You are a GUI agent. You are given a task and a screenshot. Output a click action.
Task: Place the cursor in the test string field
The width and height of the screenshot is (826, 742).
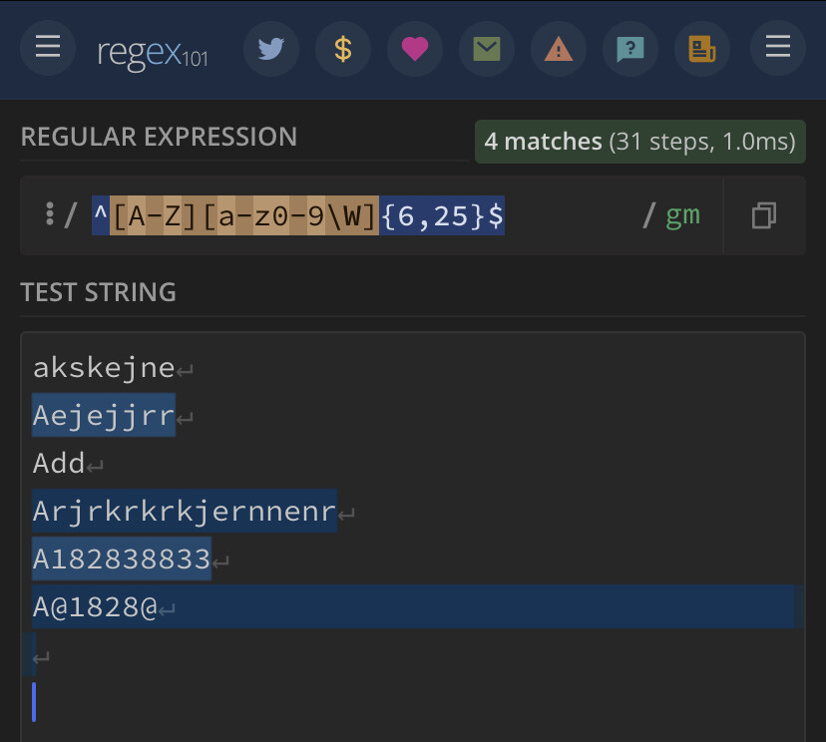399,678
